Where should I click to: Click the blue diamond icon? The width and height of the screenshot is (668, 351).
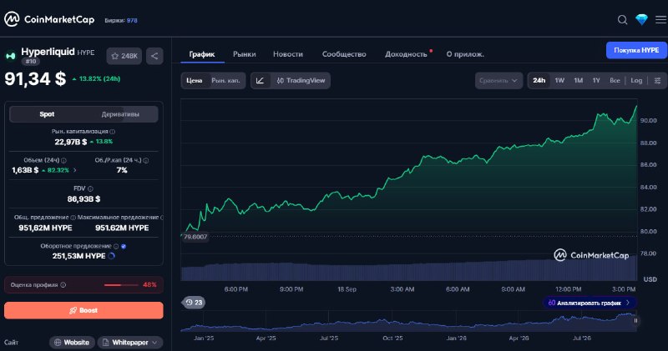(641, 19)
